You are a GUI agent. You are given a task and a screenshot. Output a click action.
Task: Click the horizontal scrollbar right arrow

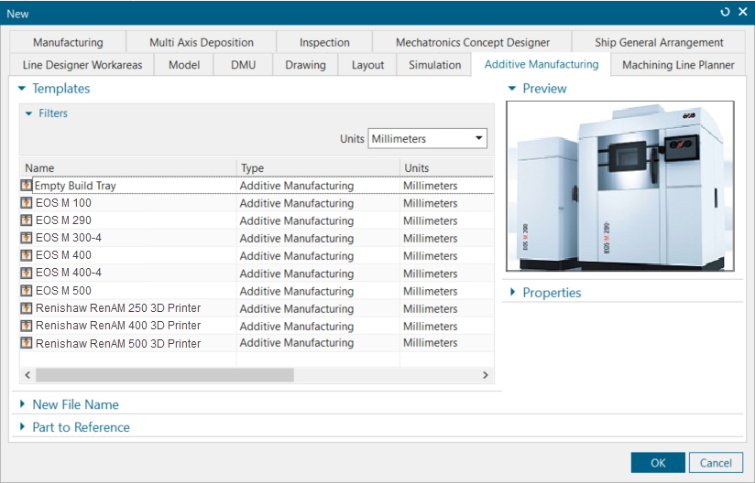[486, 375]
